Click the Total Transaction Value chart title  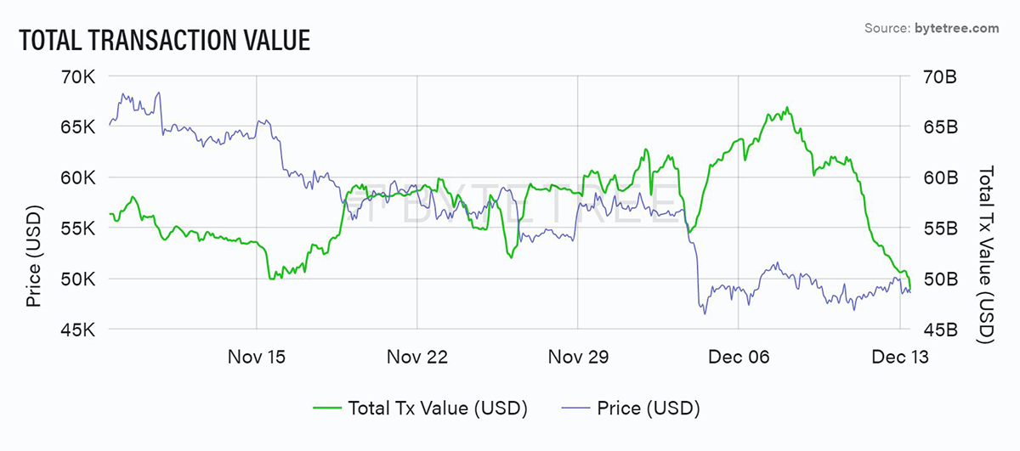(163, 39)
